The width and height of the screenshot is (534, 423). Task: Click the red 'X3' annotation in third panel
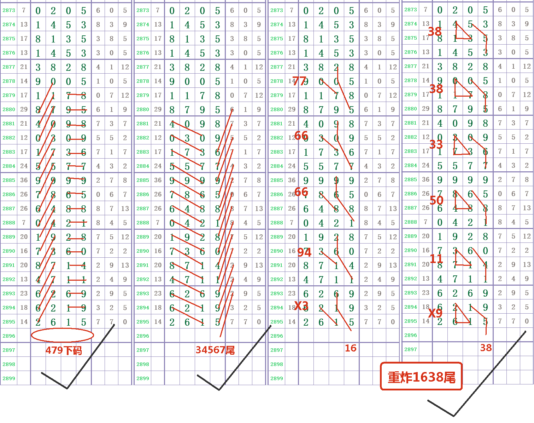[301, 305]
